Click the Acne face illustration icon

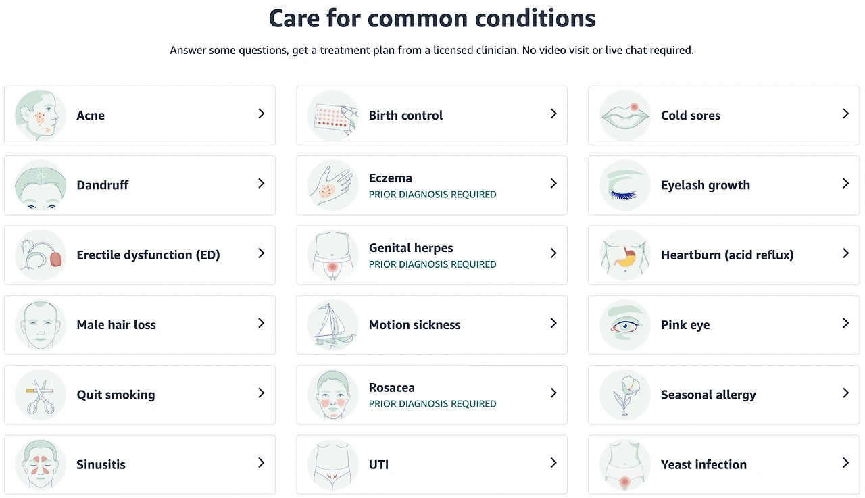point(41,116)
